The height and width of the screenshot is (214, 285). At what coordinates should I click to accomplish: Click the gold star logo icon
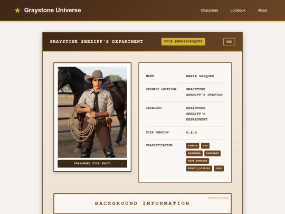(17, 10)
